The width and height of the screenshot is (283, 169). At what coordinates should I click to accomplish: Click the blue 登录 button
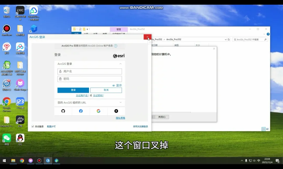tap(73, 90)
